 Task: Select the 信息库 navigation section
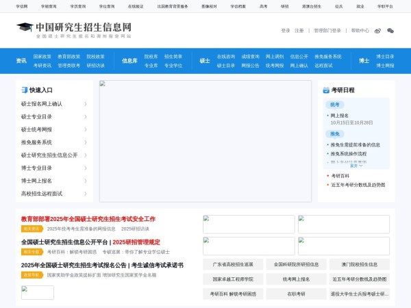[129, 60]
